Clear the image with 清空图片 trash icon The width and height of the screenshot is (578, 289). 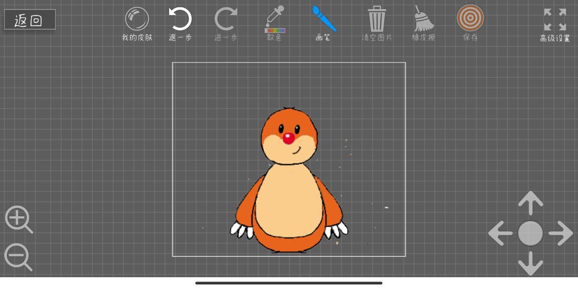(377, 19)
